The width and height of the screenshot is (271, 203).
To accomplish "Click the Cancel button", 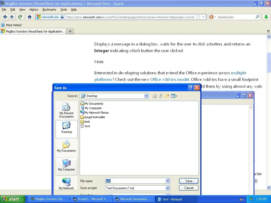I will click(x=189, y=188).
